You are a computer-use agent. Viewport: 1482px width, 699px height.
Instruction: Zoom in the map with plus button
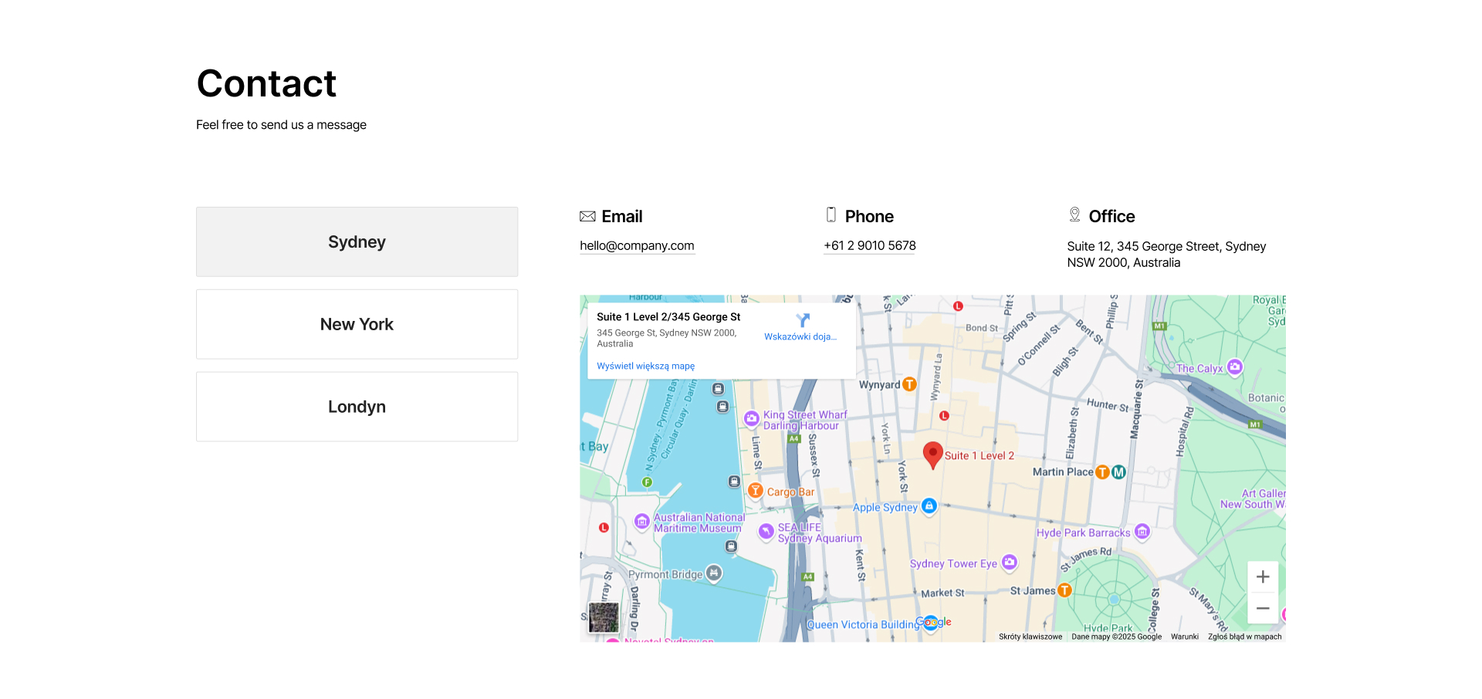[x=1263, y=576]
